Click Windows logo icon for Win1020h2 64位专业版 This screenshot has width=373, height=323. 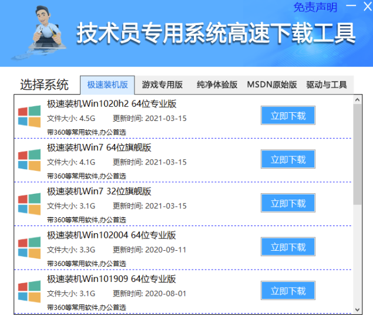[29, 116]
